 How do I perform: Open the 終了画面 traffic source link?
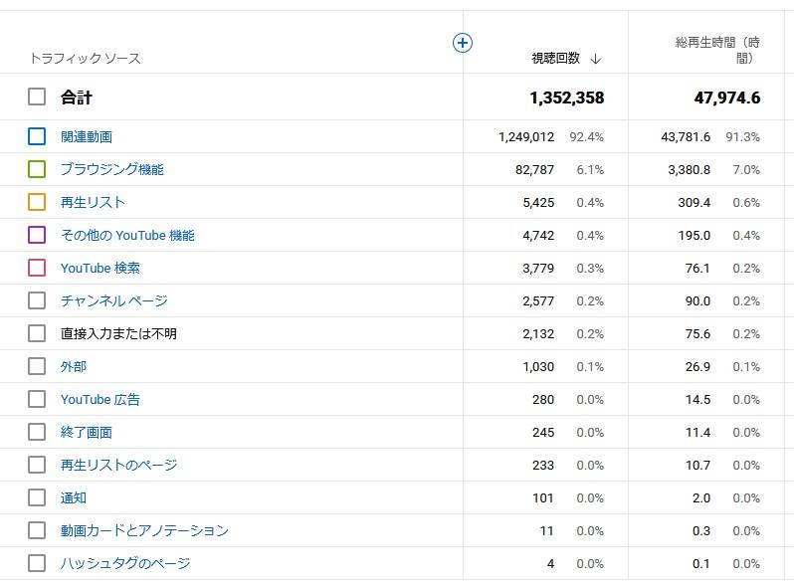[x=87, y=432]
